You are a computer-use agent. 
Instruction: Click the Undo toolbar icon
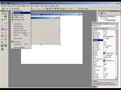33,9
